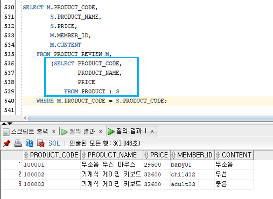
Task: Switch to the 질의 결과 tab
Action: pos(82,131)
